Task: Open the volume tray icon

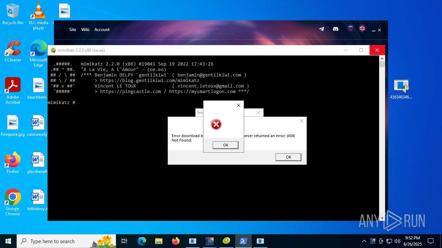Action: click(x=397, y=241)
